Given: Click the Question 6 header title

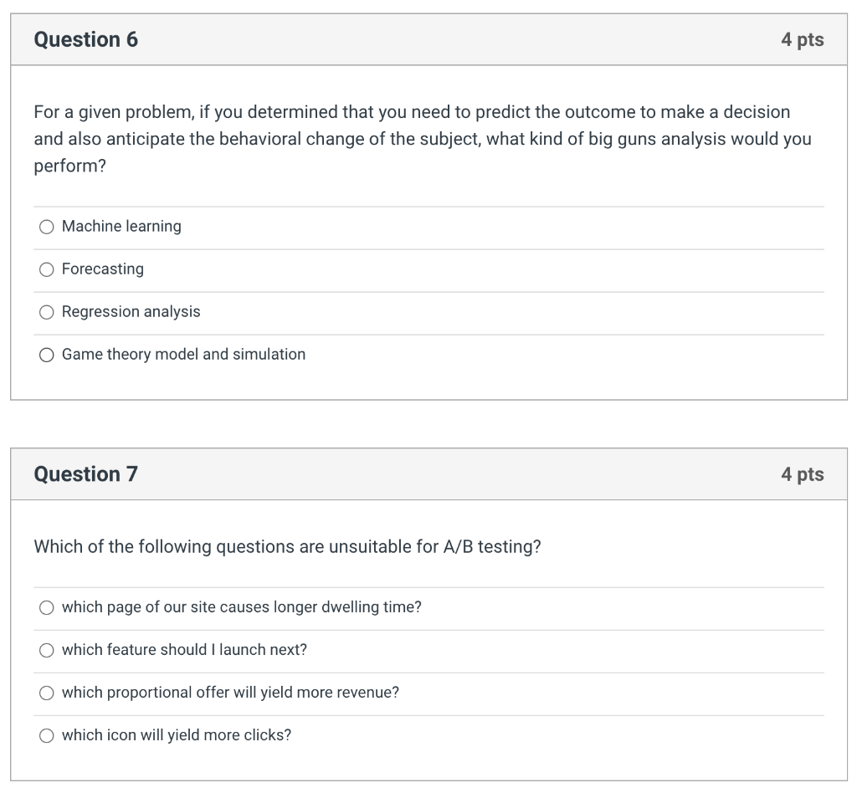Looking at the screenshot, I should pyautogui.click(x=86, y=39).
